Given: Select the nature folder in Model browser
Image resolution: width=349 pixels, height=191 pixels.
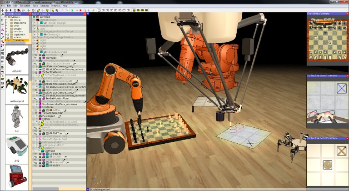Looking at the screenshot, I should (17, 20).
